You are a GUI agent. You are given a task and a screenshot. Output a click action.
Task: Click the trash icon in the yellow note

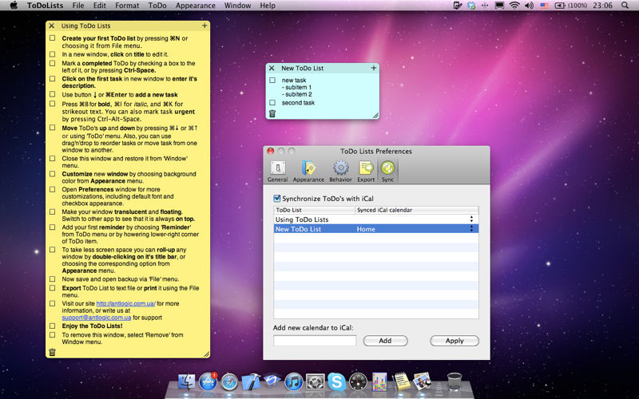(x=52, y=352)
